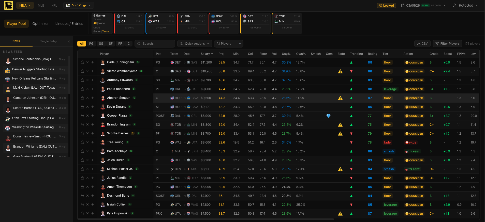Add Amen Thompson using the plus icon
Screen dimensions: 485x222
pyautogui.click(x=93, y=187)
